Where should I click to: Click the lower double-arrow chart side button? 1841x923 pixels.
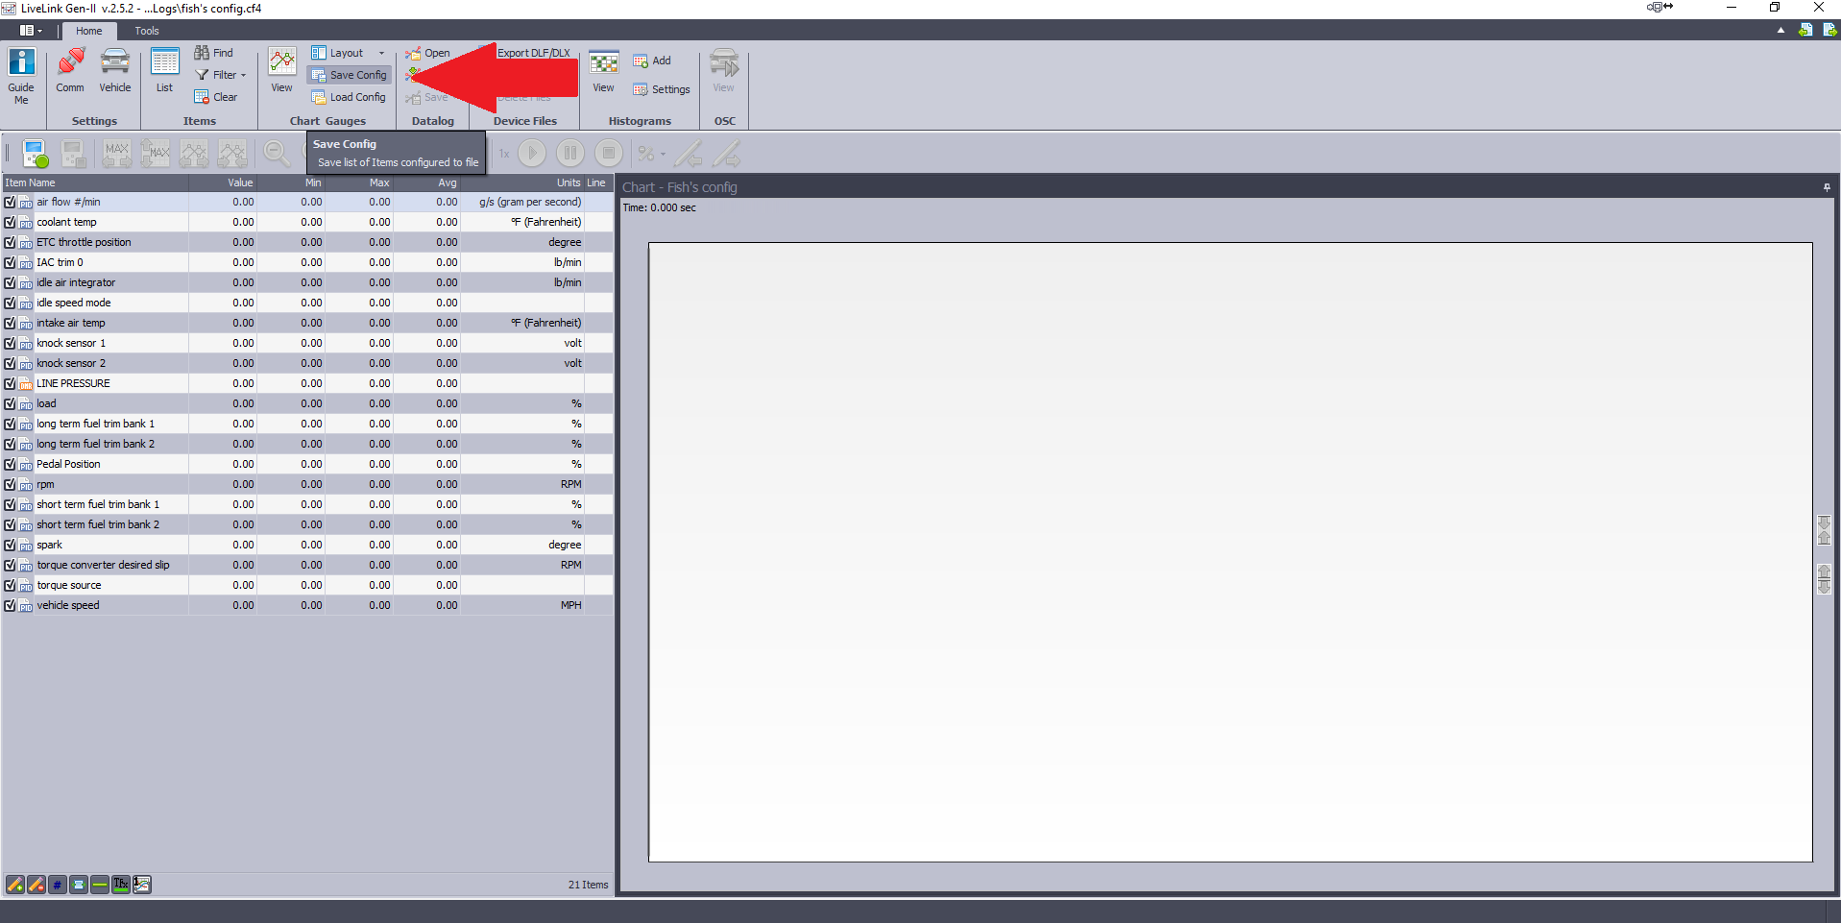[1825, 579]
